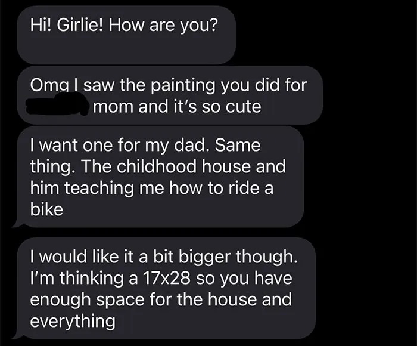Image resolution: width=417 pixels, height=346 pixels.
Task: Click the tail of the last message bubble
Action: pyautogui.click(x=18, y=334)
